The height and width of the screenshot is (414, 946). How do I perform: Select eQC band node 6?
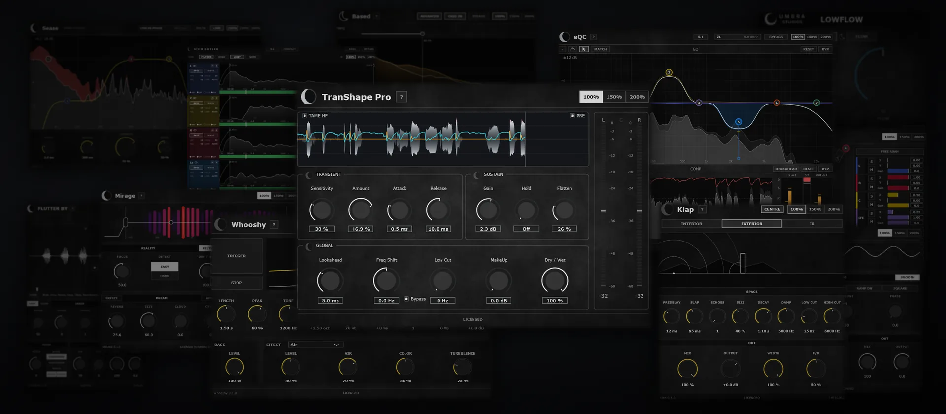[x=777, y=103]
